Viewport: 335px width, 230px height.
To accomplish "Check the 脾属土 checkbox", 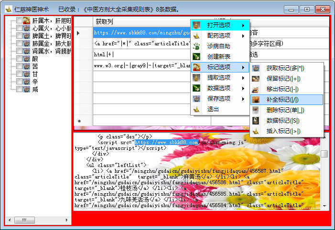I will [19, 36].
